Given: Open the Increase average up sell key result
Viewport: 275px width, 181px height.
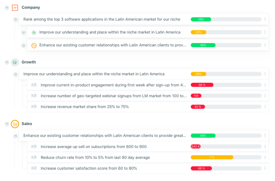Looking at the screenshot, I should click(93, 147).
